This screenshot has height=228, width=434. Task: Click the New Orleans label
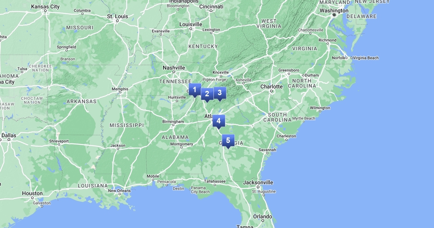click(x=119, y=191)
